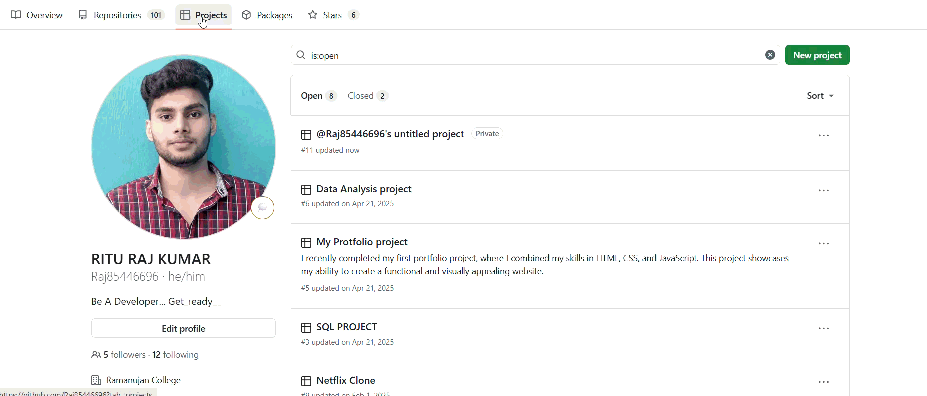Click the profile status emoji badge

[262, 207]
